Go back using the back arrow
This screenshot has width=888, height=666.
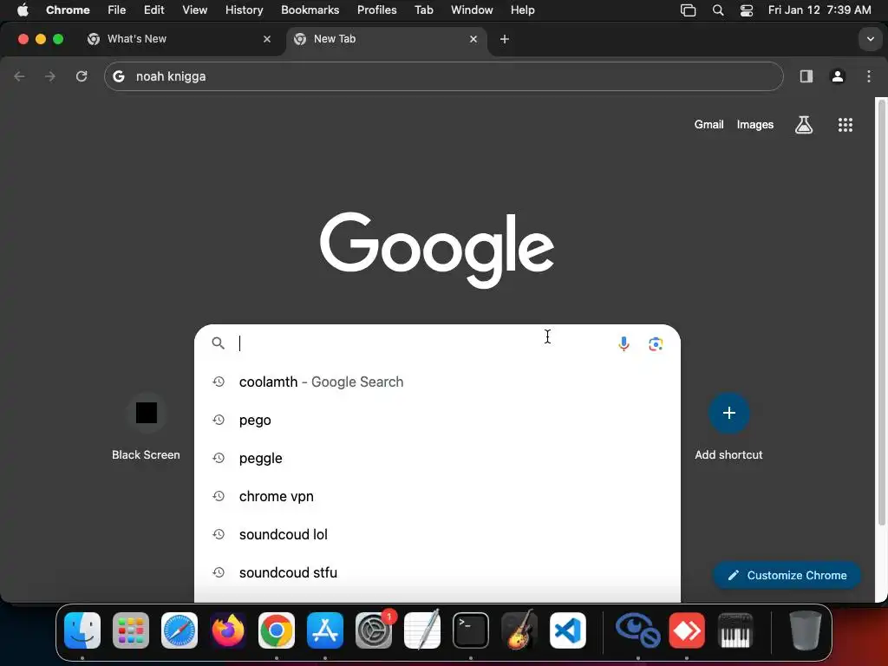(19, 76)
